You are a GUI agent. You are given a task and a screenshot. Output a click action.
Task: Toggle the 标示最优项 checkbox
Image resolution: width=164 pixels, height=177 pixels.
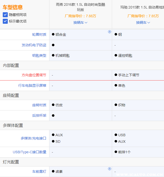point(5,21)
